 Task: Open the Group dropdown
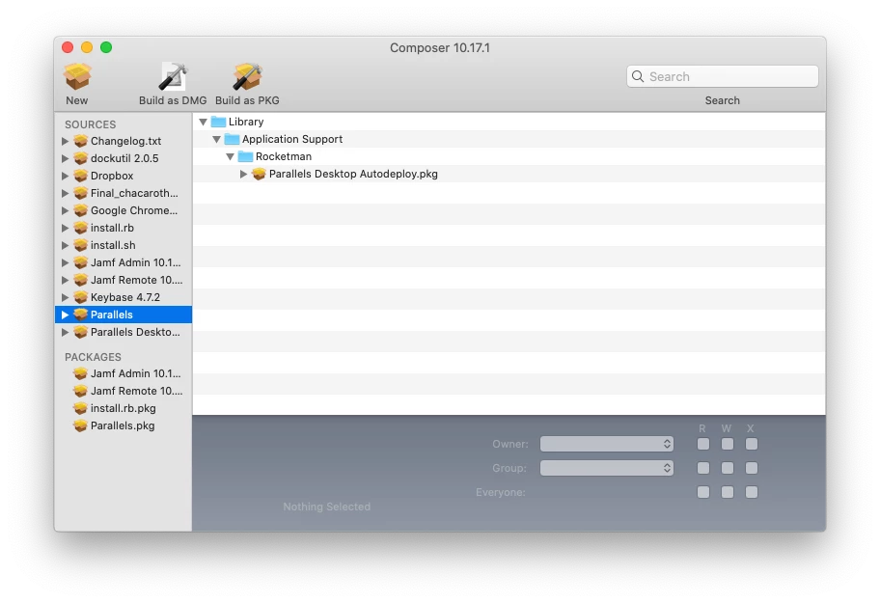pos(607,468)
